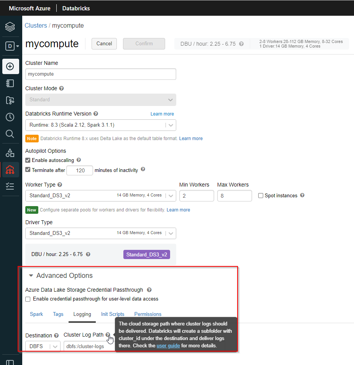Click Learn more in the Delta Lake note
The width and height of the screenshot is (354, 365).
tap(191, 139)
